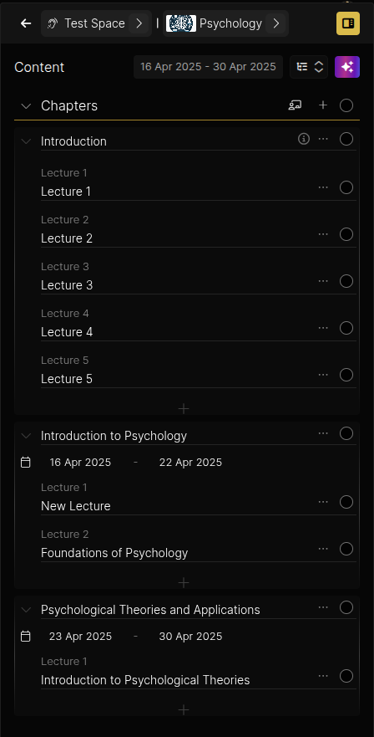Click the back arrow icon
Screen dimensions: 374x737
coord(26,23)
